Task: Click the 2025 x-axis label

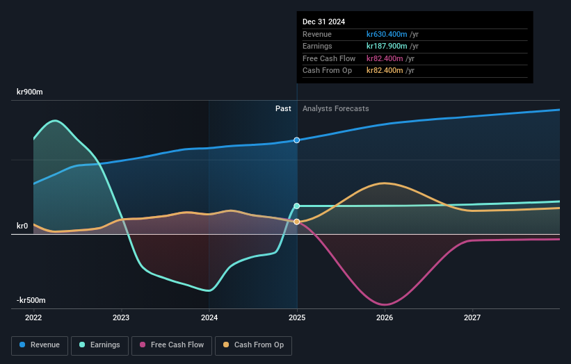Action: 297,317
